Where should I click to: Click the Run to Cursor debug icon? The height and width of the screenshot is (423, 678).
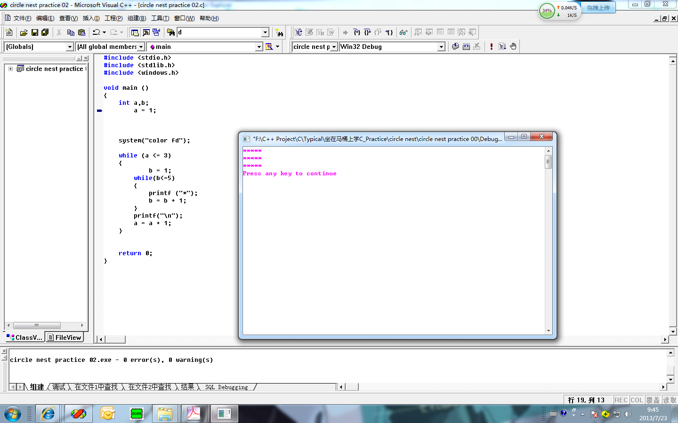[x=389, y=32]
